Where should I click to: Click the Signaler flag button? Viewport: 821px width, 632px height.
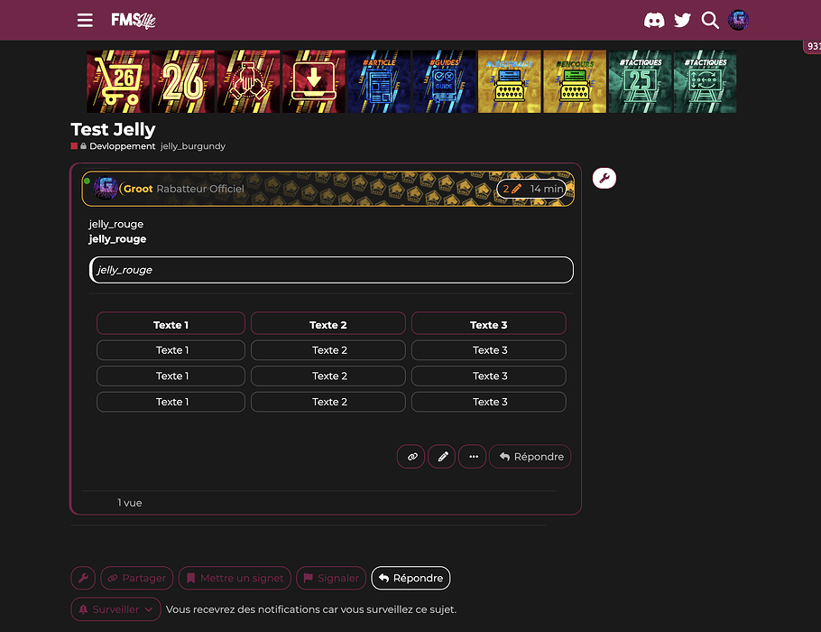click(x=330, y=578)
